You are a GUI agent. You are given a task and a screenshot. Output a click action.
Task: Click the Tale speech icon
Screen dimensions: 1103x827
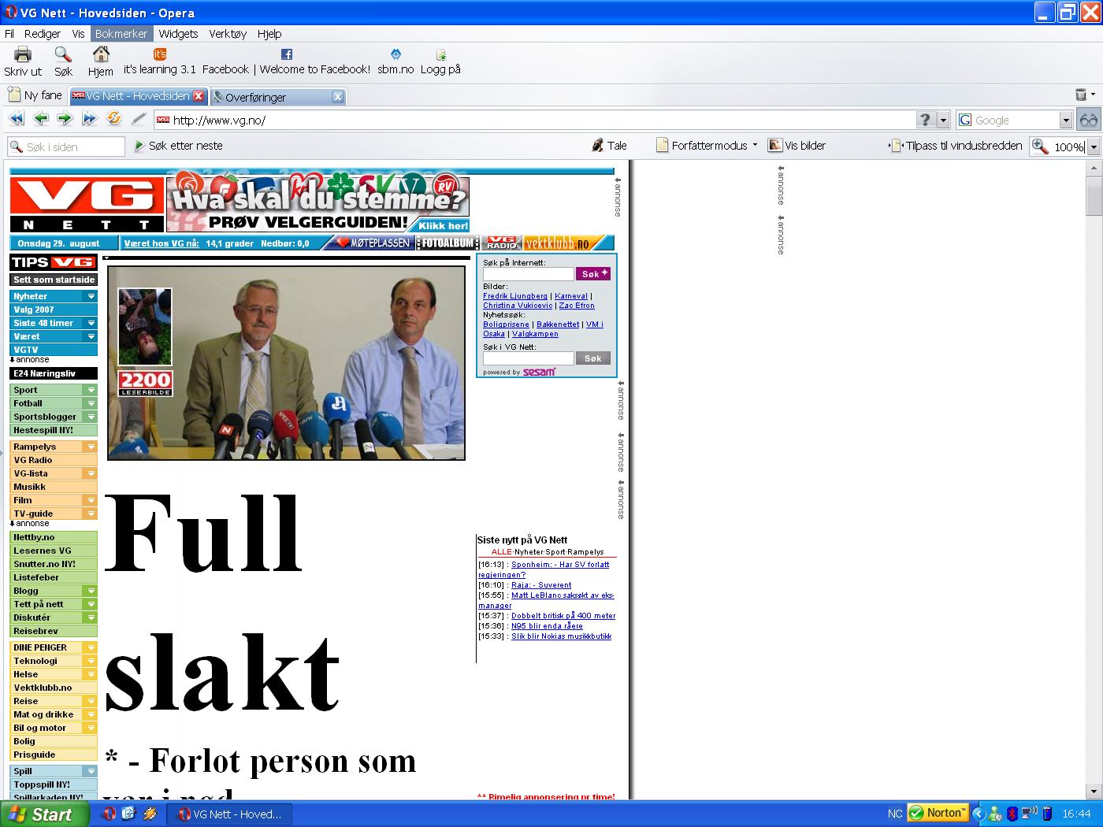click(x=598, y=146)
